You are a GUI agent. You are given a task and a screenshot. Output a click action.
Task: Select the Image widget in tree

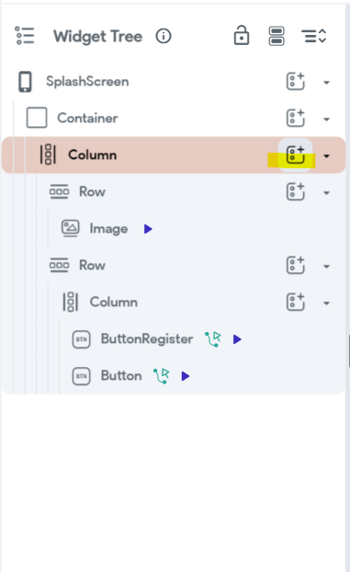point(108,229)
